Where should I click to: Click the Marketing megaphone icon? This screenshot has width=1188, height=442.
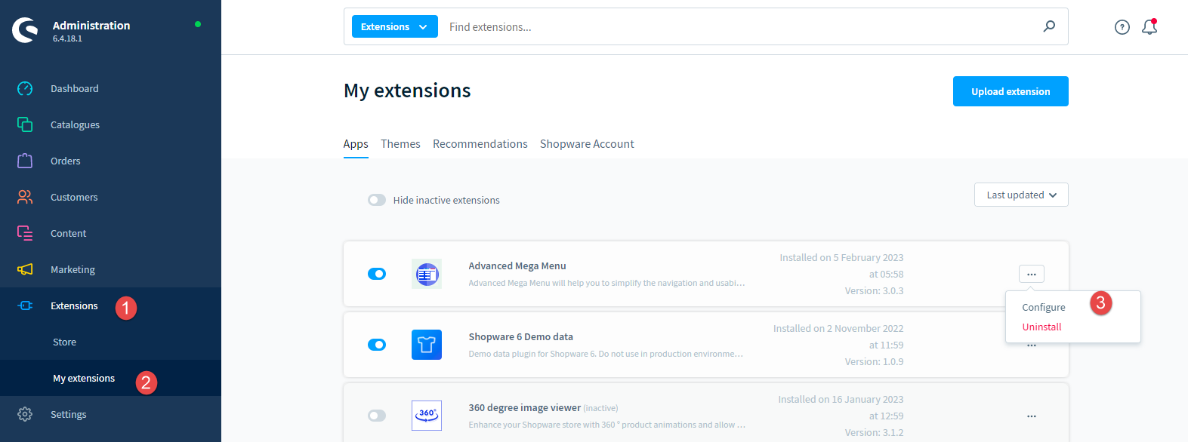(25, 269)
